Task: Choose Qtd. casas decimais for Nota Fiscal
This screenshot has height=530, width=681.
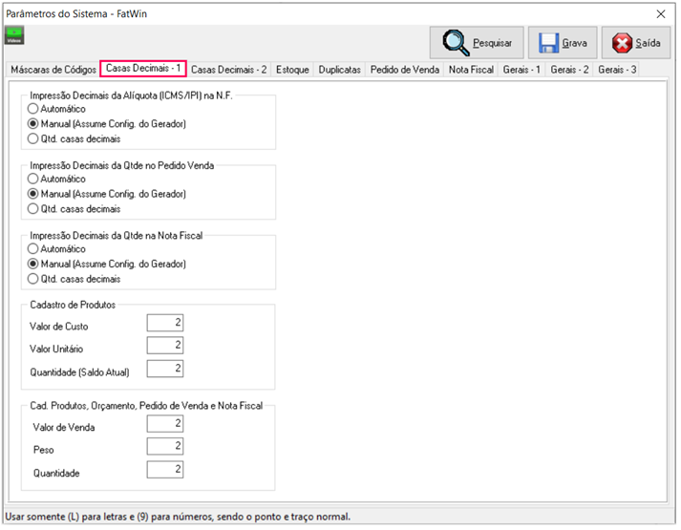Action: point(34,279)
